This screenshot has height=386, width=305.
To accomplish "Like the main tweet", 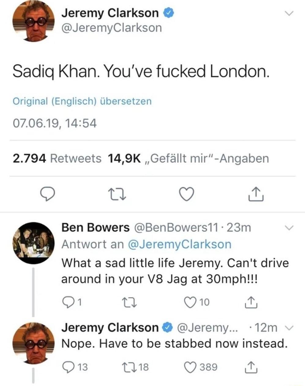I will click(x=187, y=194).
